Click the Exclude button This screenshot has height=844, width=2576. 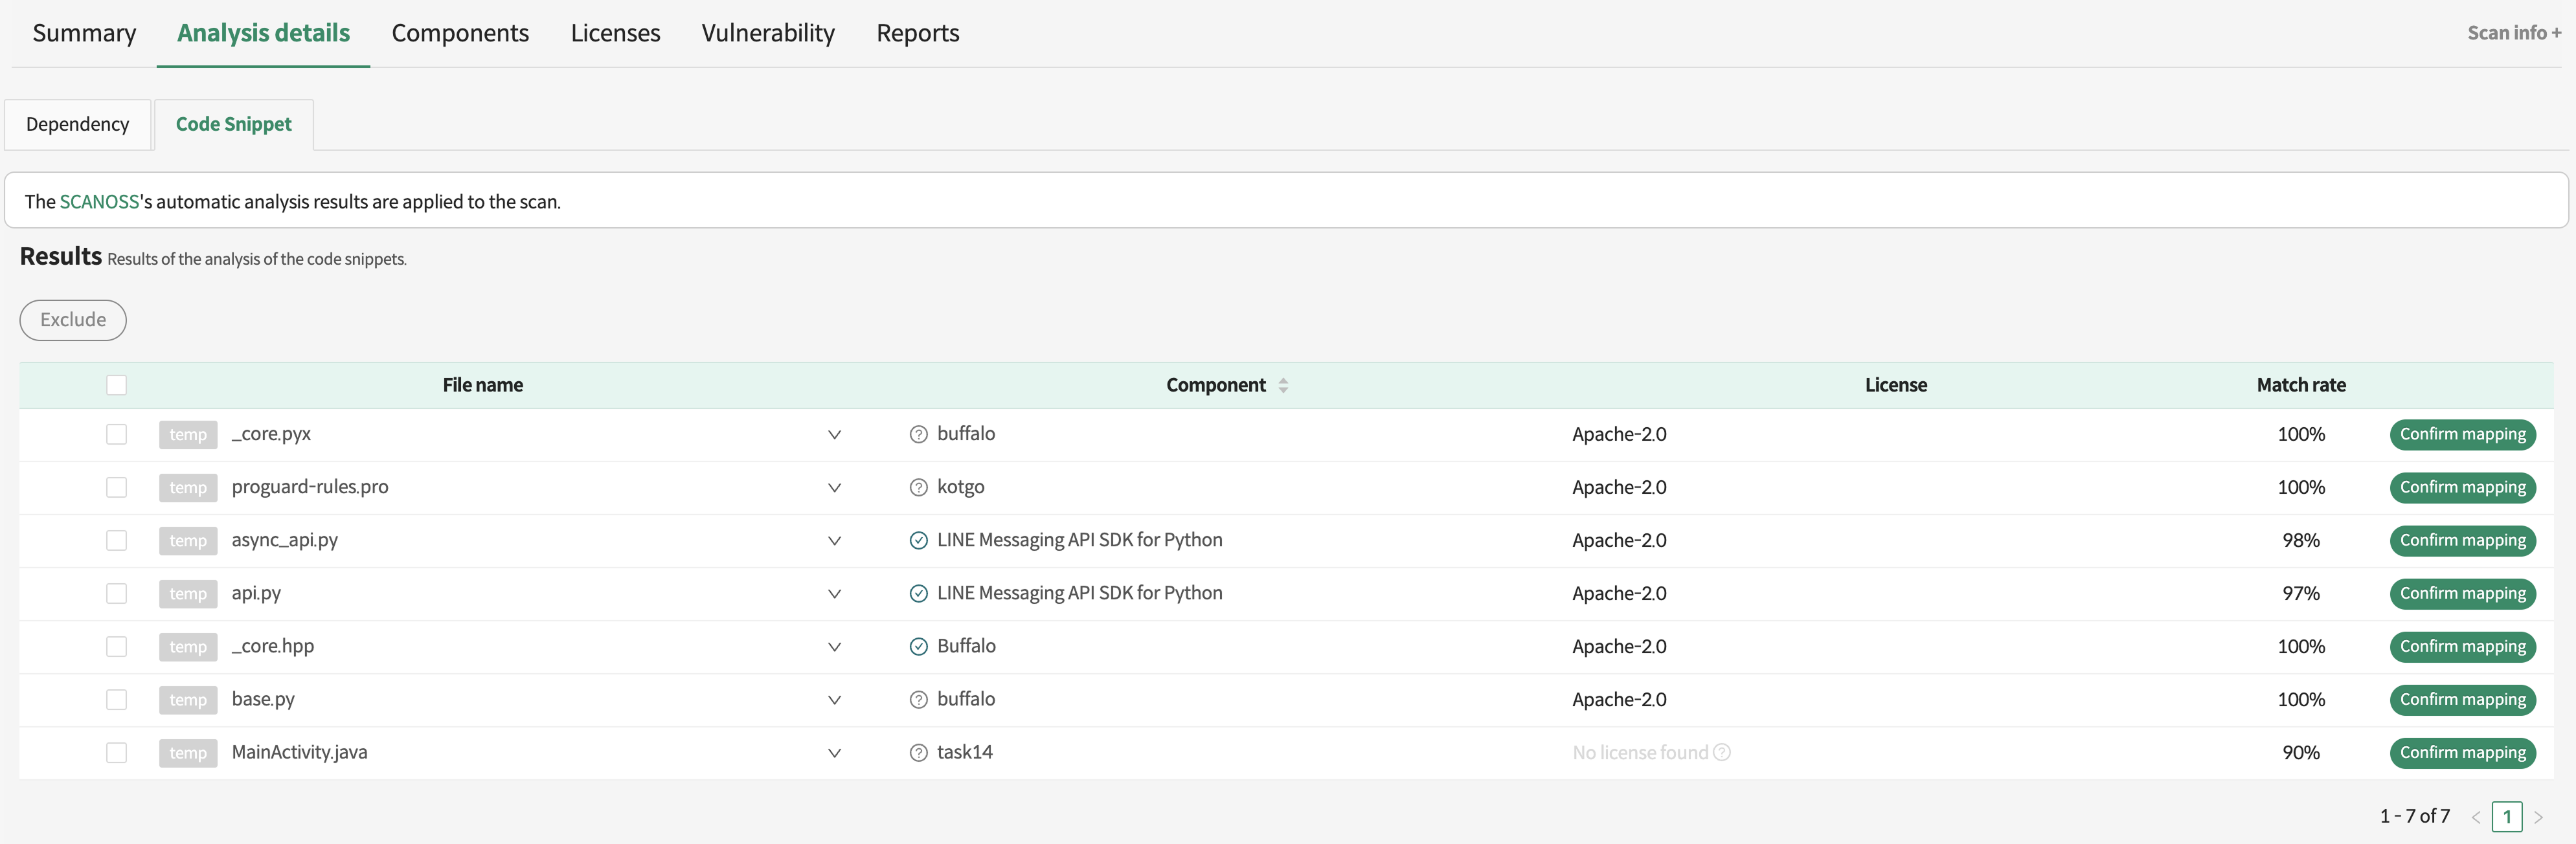click(73, 320)
